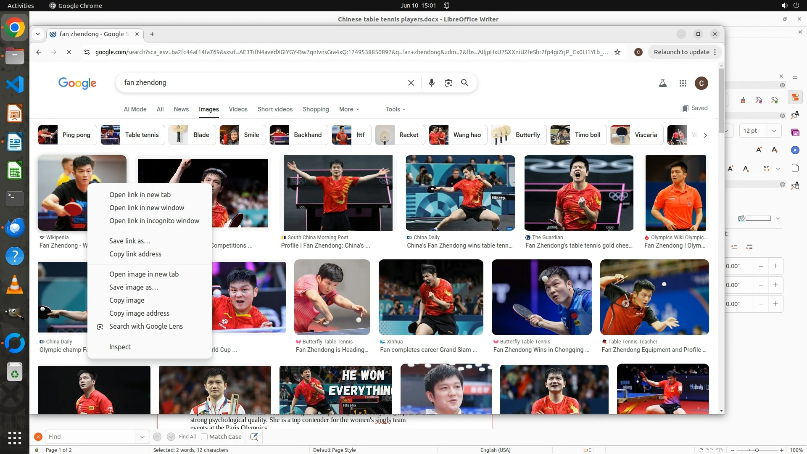Click the zoom slider in status bar

tap(757, 450)
